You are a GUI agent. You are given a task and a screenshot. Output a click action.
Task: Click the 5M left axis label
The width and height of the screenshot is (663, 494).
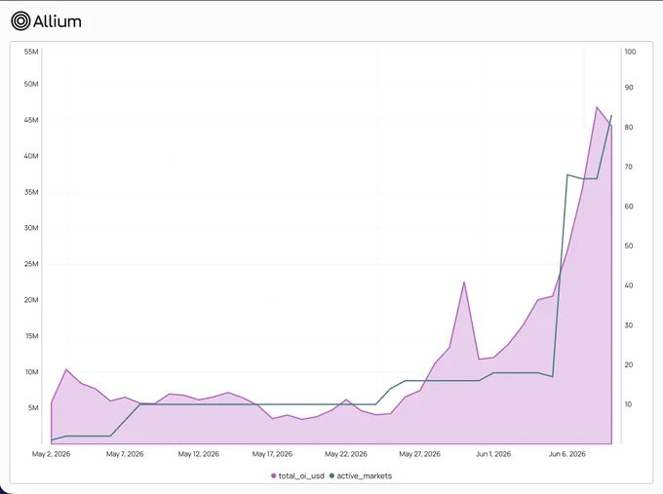click(33, 408)
